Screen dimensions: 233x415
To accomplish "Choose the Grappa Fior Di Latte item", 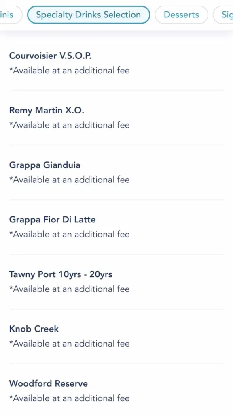I will click(116, 227).
